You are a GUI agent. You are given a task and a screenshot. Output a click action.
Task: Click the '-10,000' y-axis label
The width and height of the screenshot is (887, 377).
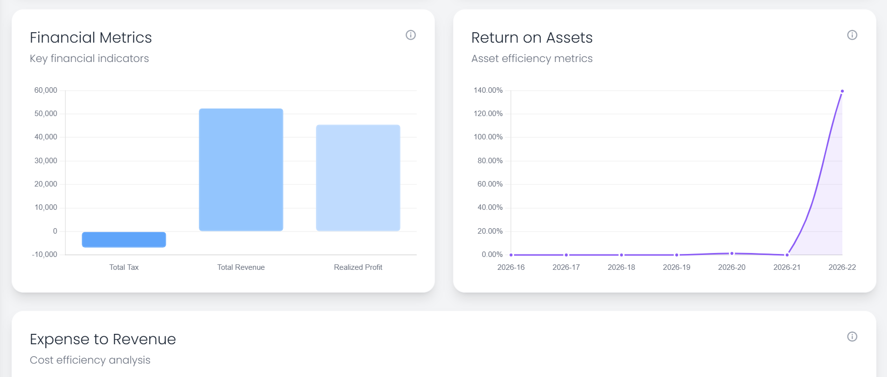pyautogui.click(x=45, y=254)
